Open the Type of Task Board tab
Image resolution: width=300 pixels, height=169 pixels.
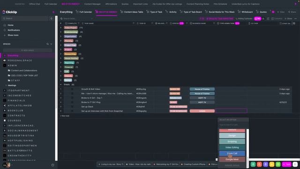pyautogui.click(x=191, y=12)
